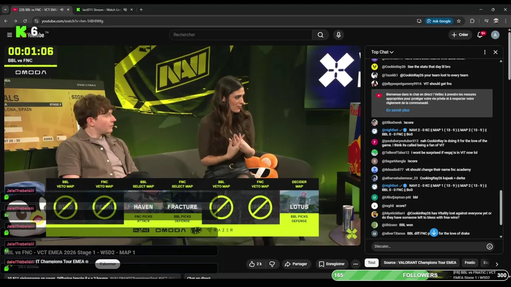Click the video title BBL vs FNC

coord(70,252)
